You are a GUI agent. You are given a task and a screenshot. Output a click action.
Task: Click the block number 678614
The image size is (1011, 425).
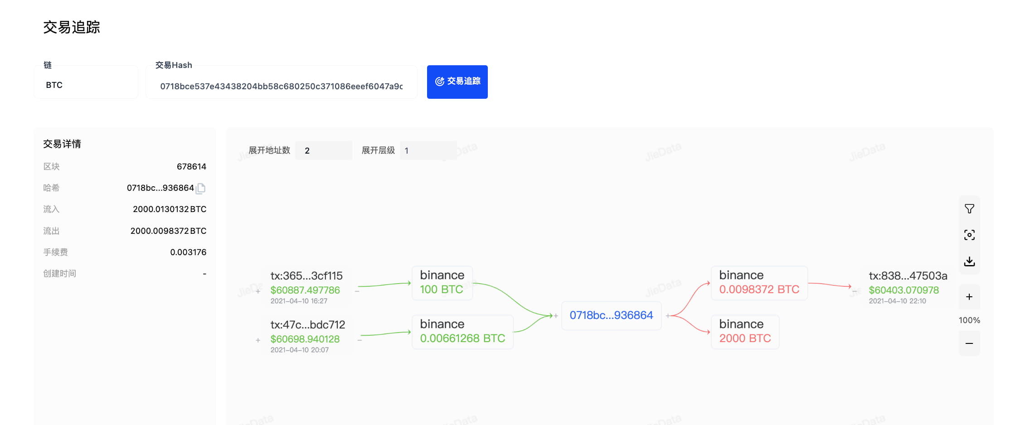(x=191, y=167)
